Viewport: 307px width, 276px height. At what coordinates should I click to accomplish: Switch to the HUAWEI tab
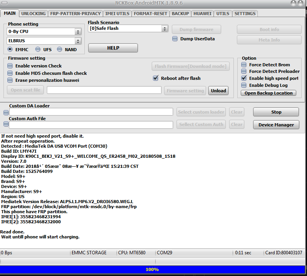tap(202, 14)
